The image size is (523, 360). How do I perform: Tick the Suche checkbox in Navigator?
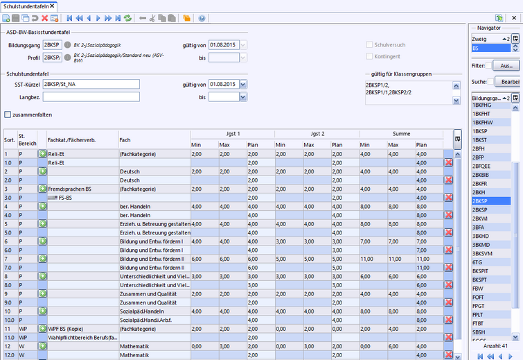tap(490, 82)
